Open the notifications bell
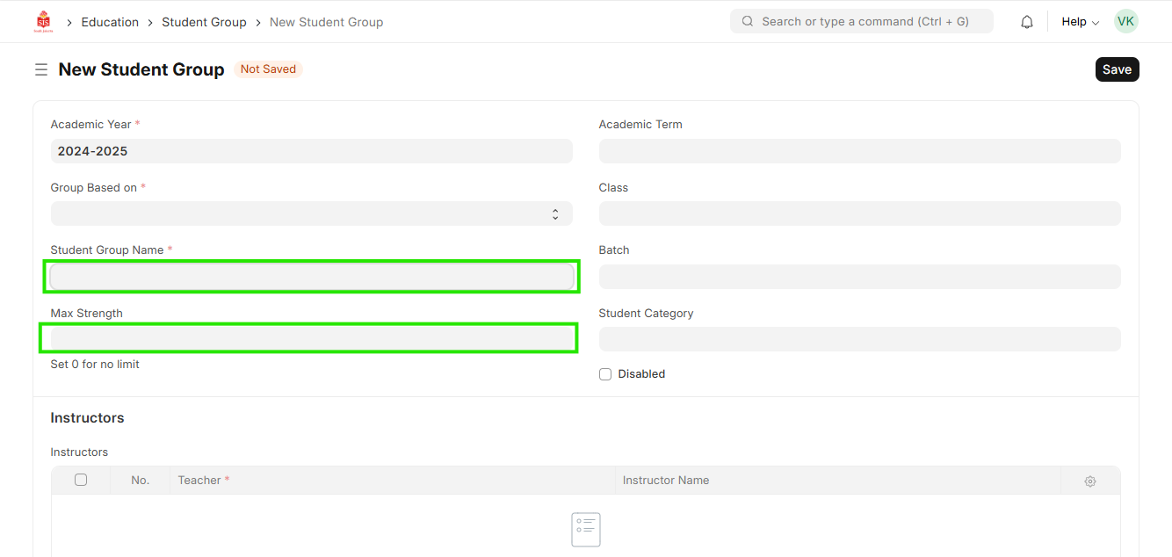1172x557 pixels. 1026,22
